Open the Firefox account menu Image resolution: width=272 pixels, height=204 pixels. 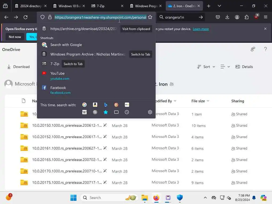[237, 17]
